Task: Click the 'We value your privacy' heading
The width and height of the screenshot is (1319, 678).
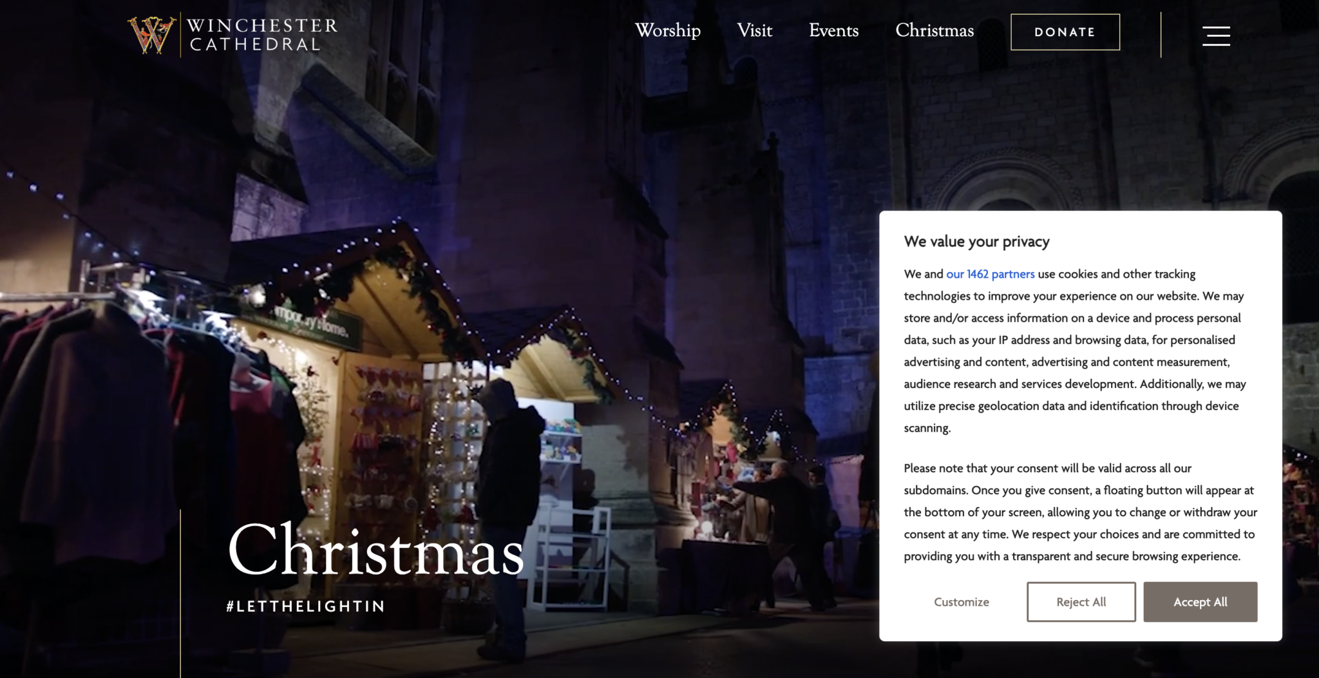Action: pos(976,242)
